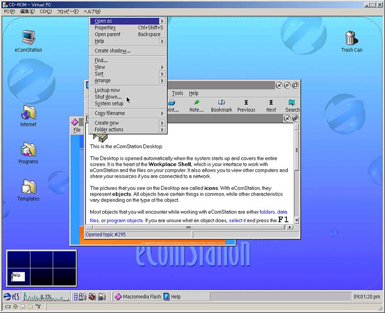Click the Help window thumbnail in pager
The width and height of the screenshot is (385, 313).
(x=18, y=276)
